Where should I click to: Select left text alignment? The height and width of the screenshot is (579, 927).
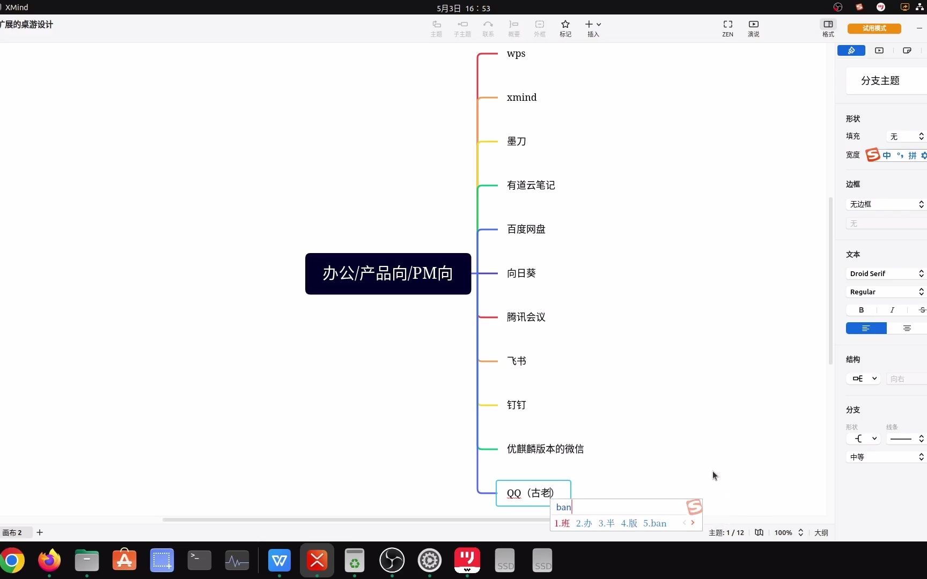pyautogui.click(x=866, y=328)
